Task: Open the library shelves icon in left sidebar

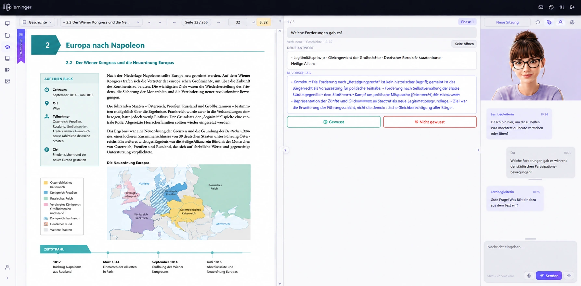Action: click(x=7, y=70)
